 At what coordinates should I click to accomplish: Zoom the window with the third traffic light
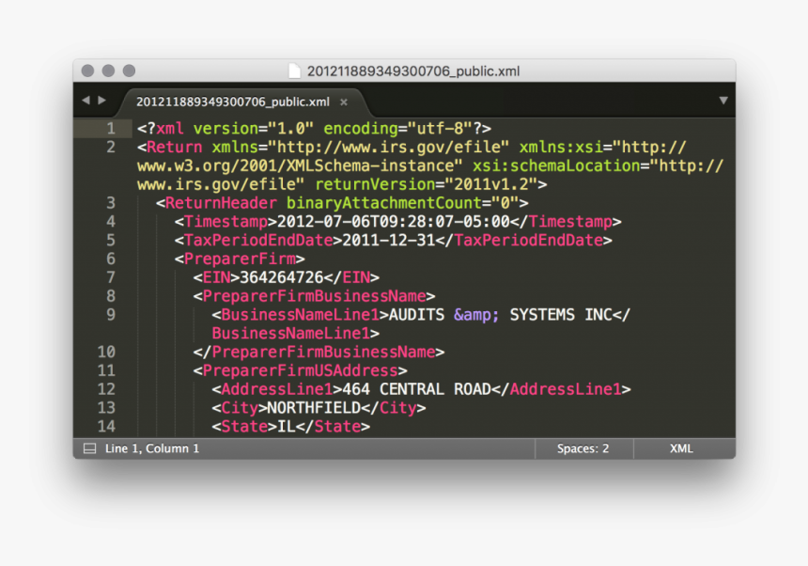tap(129, 71)
